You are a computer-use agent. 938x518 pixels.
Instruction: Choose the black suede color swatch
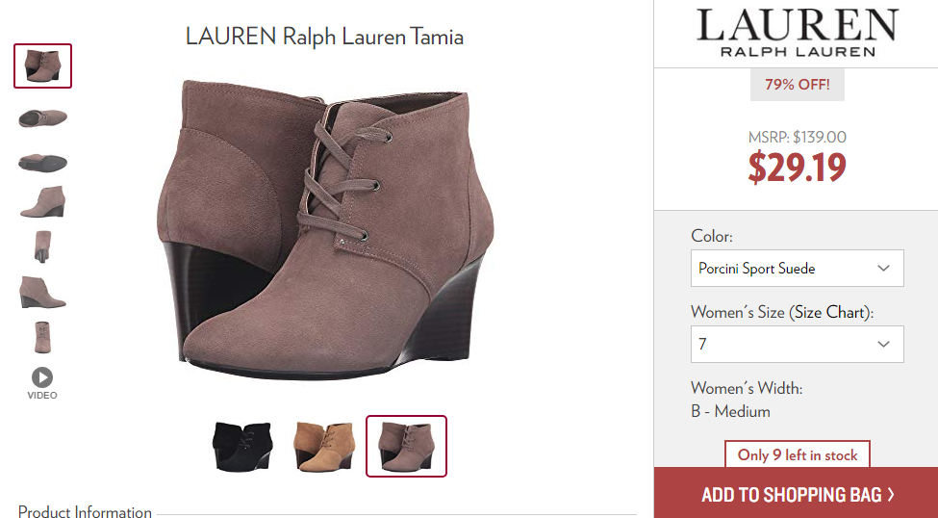[242, 446]
